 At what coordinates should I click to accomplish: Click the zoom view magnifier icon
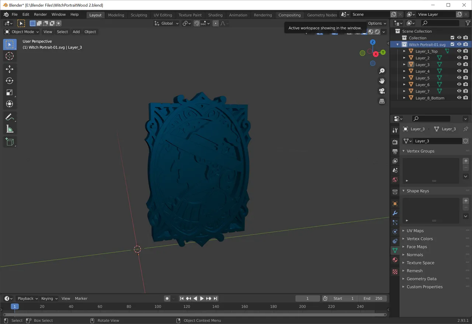[382, 71]
